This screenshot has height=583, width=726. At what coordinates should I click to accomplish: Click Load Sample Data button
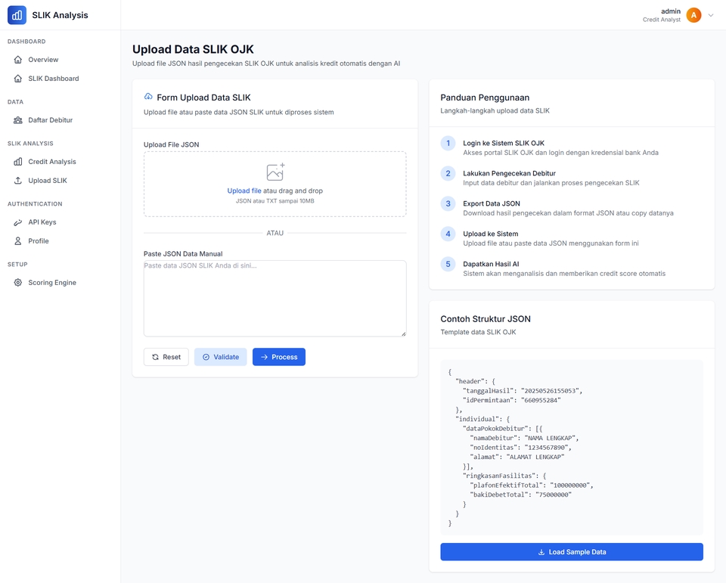572,552
